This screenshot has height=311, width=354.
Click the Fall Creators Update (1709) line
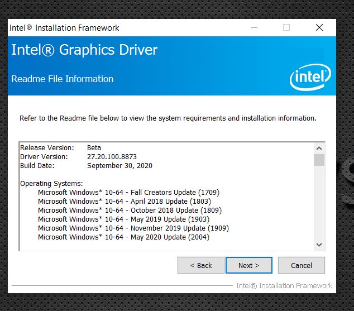(128, 193)
